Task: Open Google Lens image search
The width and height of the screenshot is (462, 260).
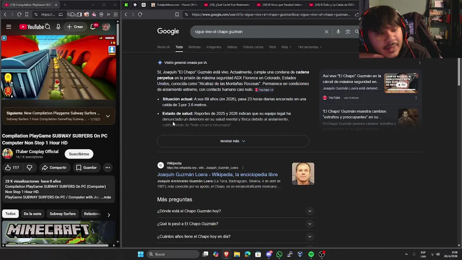Action: [348, 32]
